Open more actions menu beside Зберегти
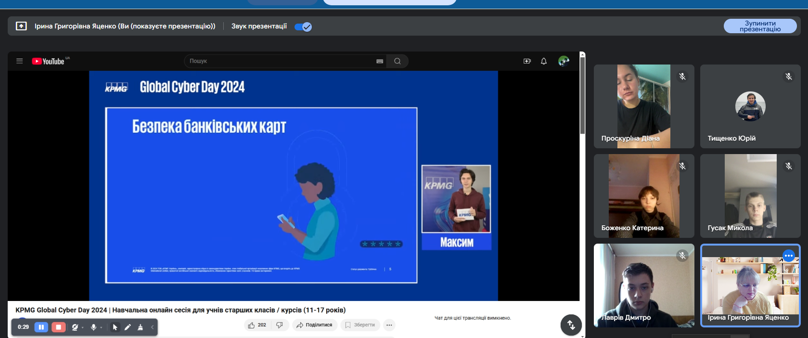Screen dimensions: 808x338 tap(389, 325)
